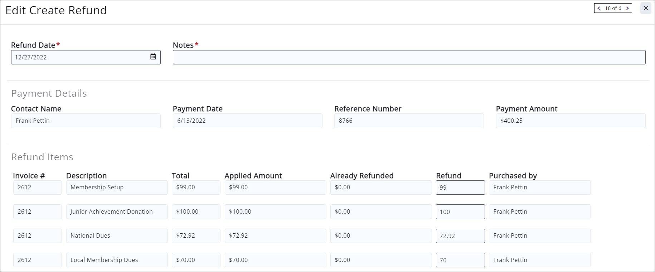This screenshot has width=655, height=272.
Task: Click the Refund Date text field
Action: click(79, 57)
